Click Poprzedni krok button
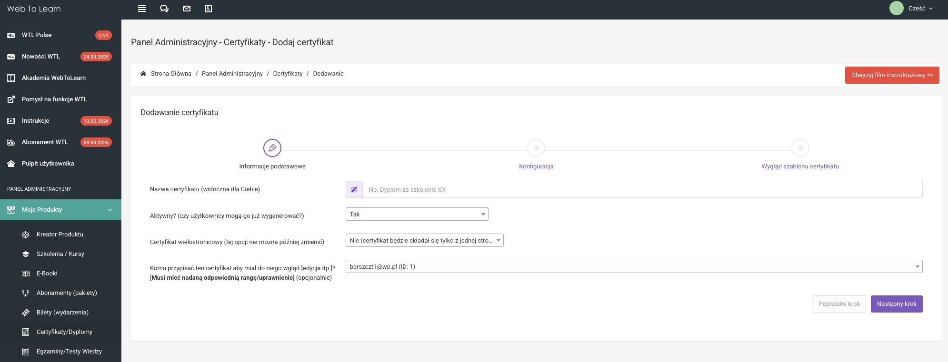Viewport: 948px width, 362px height. [839, 304]
